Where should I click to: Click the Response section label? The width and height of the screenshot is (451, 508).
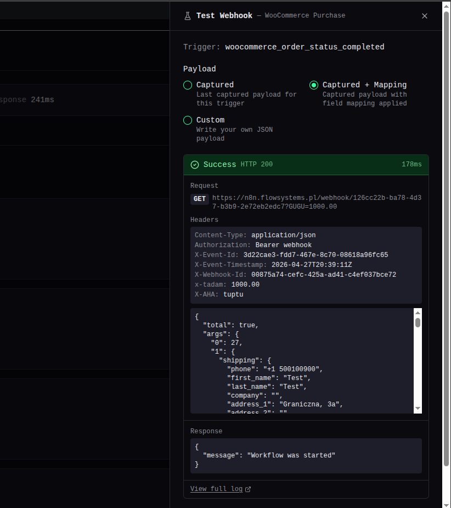206,431
